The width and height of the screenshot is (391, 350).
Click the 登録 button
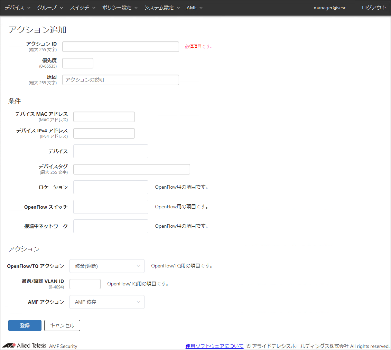[x=25, y=325]
